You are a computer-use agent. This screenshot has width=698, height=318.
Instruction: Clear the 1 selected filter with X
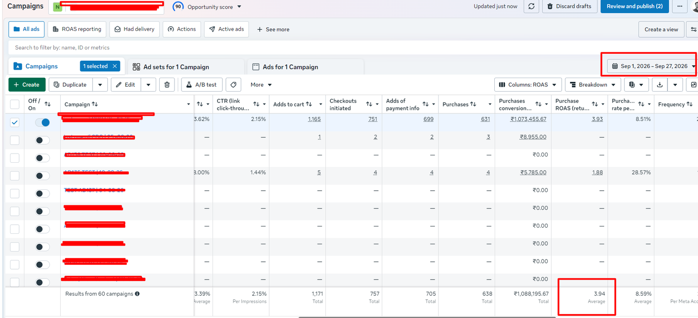click(x=115, y=66)
